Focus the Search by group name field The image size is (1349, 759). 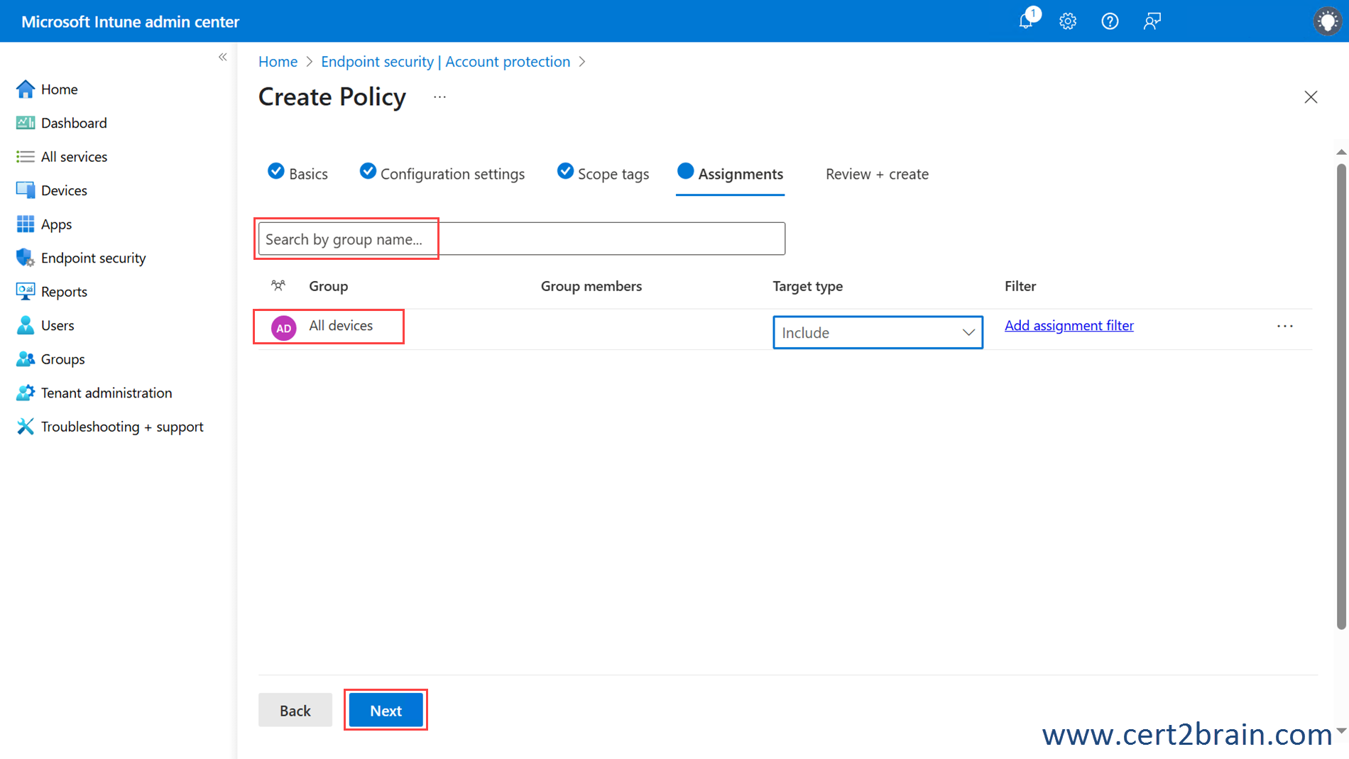point(521,239)
